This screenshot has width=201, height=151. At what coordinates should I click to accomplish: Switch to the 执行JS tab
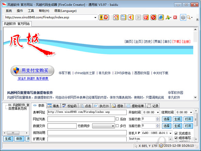(102, 106)
